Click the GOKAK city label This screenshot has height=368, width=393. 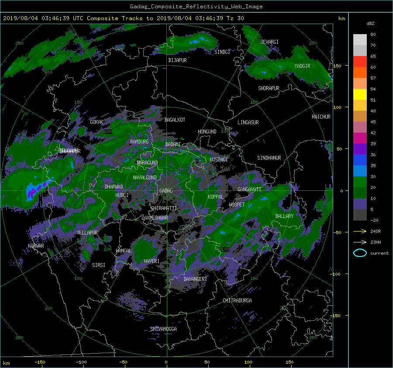(x=97, y=122)
